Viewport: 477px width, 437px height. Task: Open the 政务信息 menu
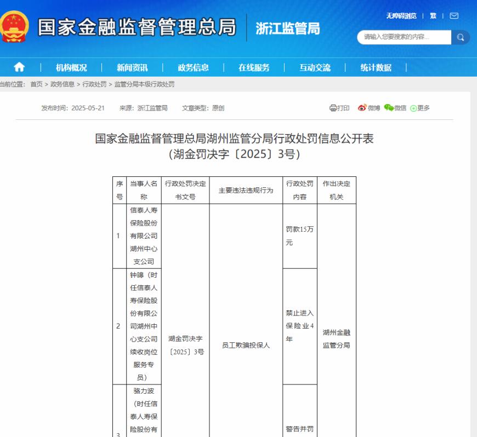coord(193,67)
